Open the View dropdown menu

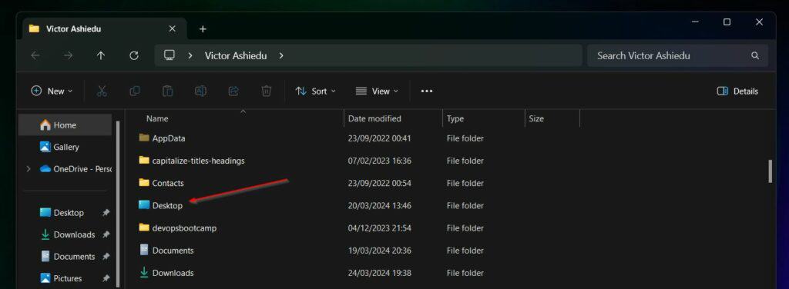[377, 91]
